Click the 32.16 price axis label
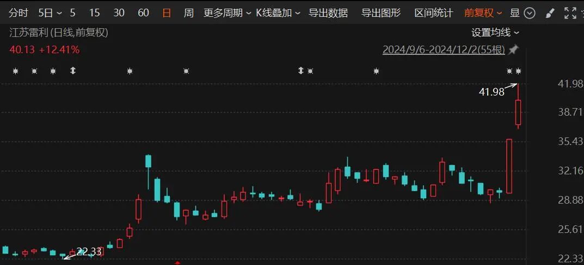Screen dimensions: 584x265 click(570, 171)
